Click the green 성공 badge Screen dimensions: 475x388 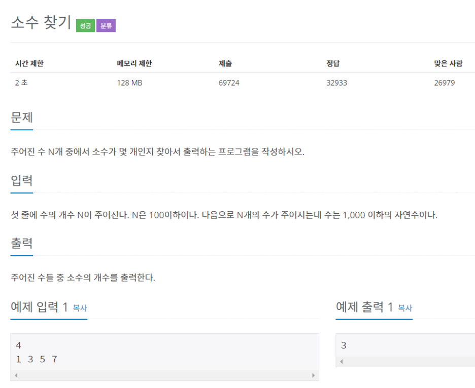coord(85,26)
